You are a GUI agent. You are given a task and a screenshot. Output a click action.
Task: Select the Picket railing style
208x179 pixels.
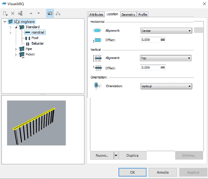click(x=30, y=54)
